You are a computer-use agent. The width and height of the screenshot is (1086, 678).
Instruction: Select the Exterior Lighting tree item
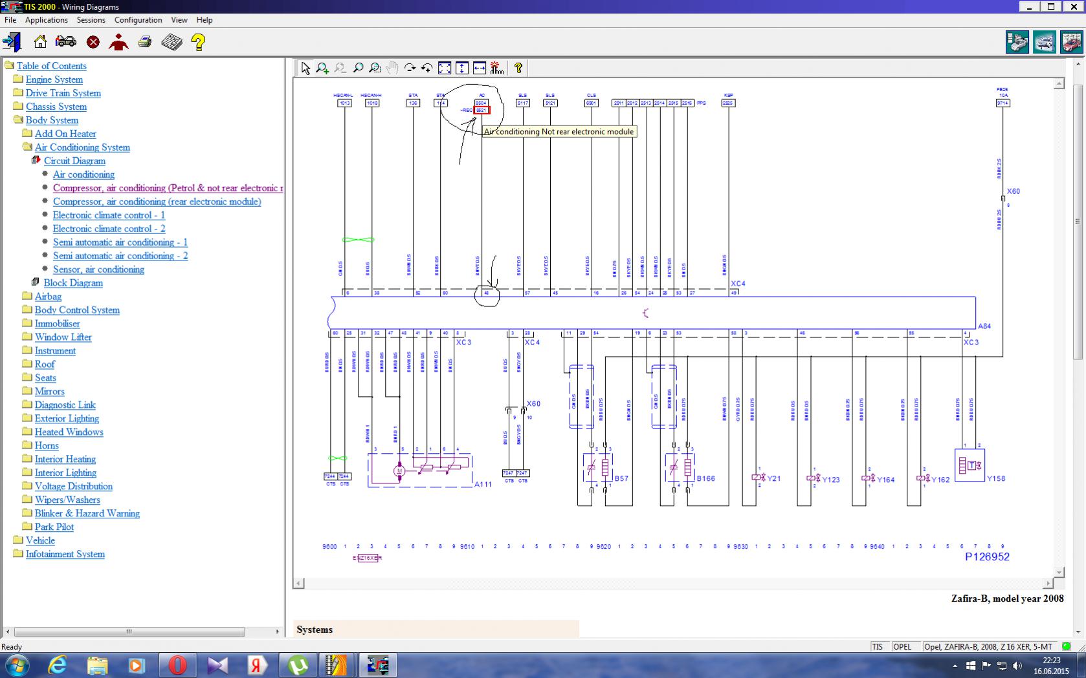tap(67, 419)
